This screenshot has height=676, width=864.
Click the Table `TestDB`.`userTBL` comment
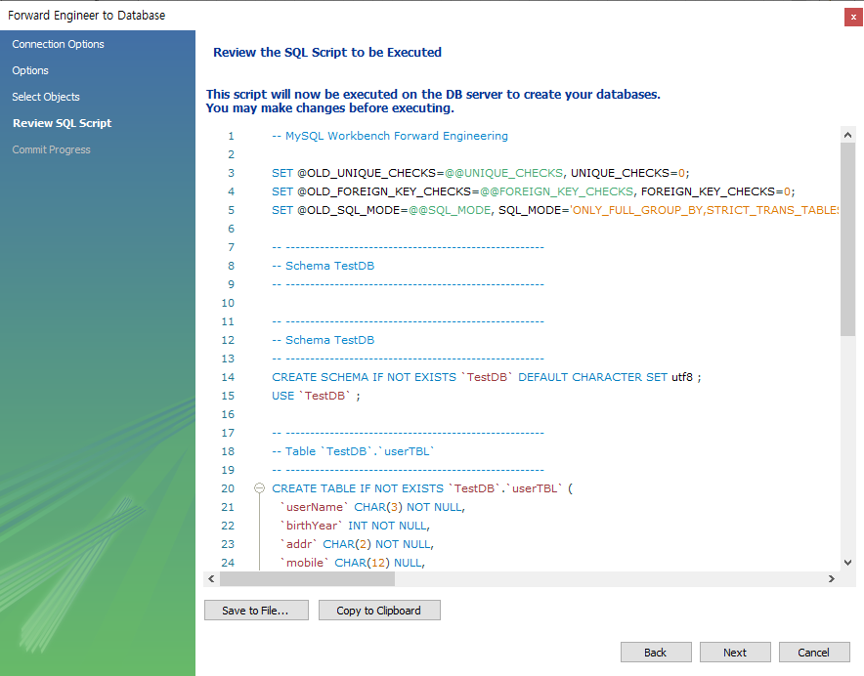coord(353,451)
